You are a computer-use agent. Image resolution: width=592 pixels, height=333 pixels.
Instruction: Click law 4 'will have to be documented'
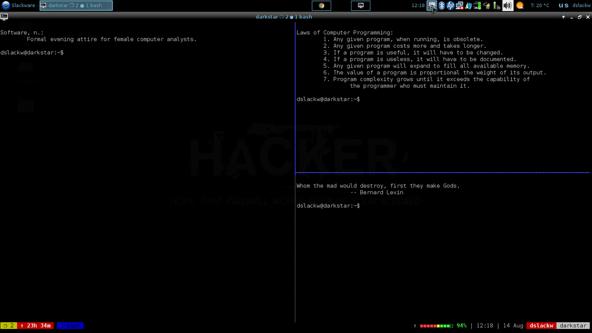(x=420, y=59)
